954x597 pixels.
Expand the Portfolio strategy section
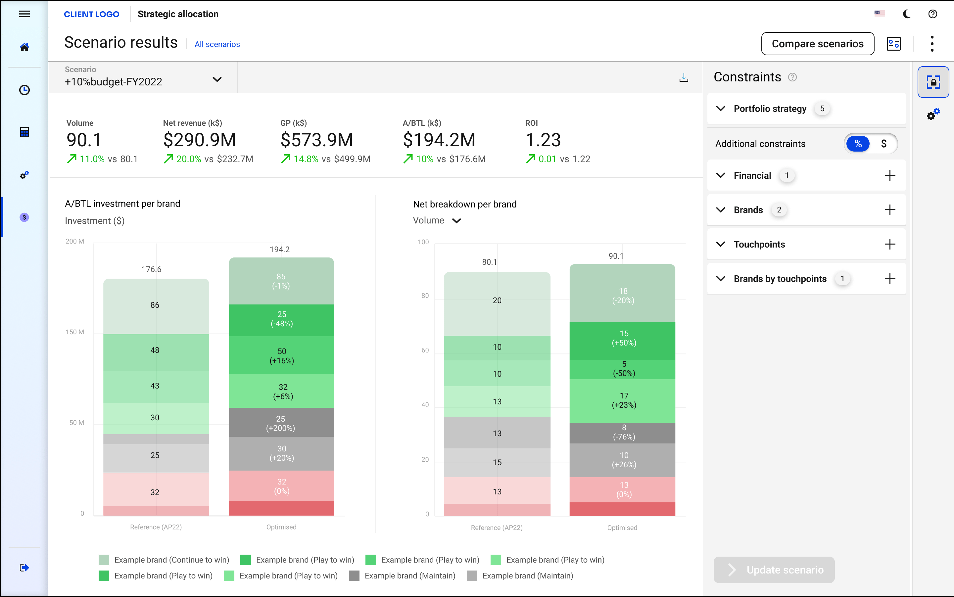pos(721,109)
